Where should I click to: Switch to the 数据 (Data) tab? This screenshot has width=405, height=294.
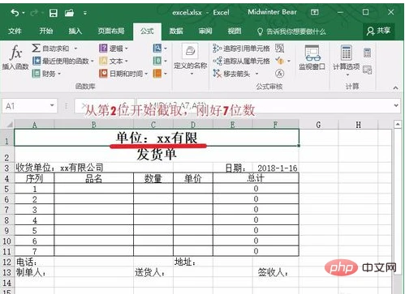(x=176, y=31)
